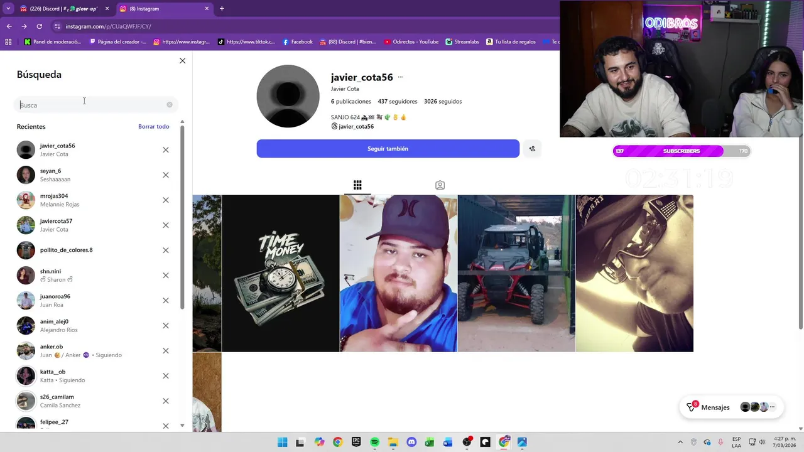Remove s26_camilam from recent searches
Screen dimensions: 804x452
click(x=166, y=401)
